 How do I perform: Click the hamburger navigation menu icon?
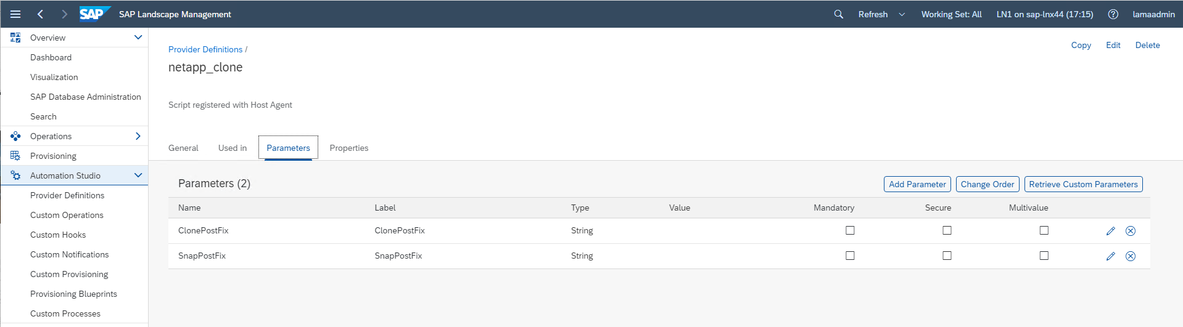tap(15, 14)
